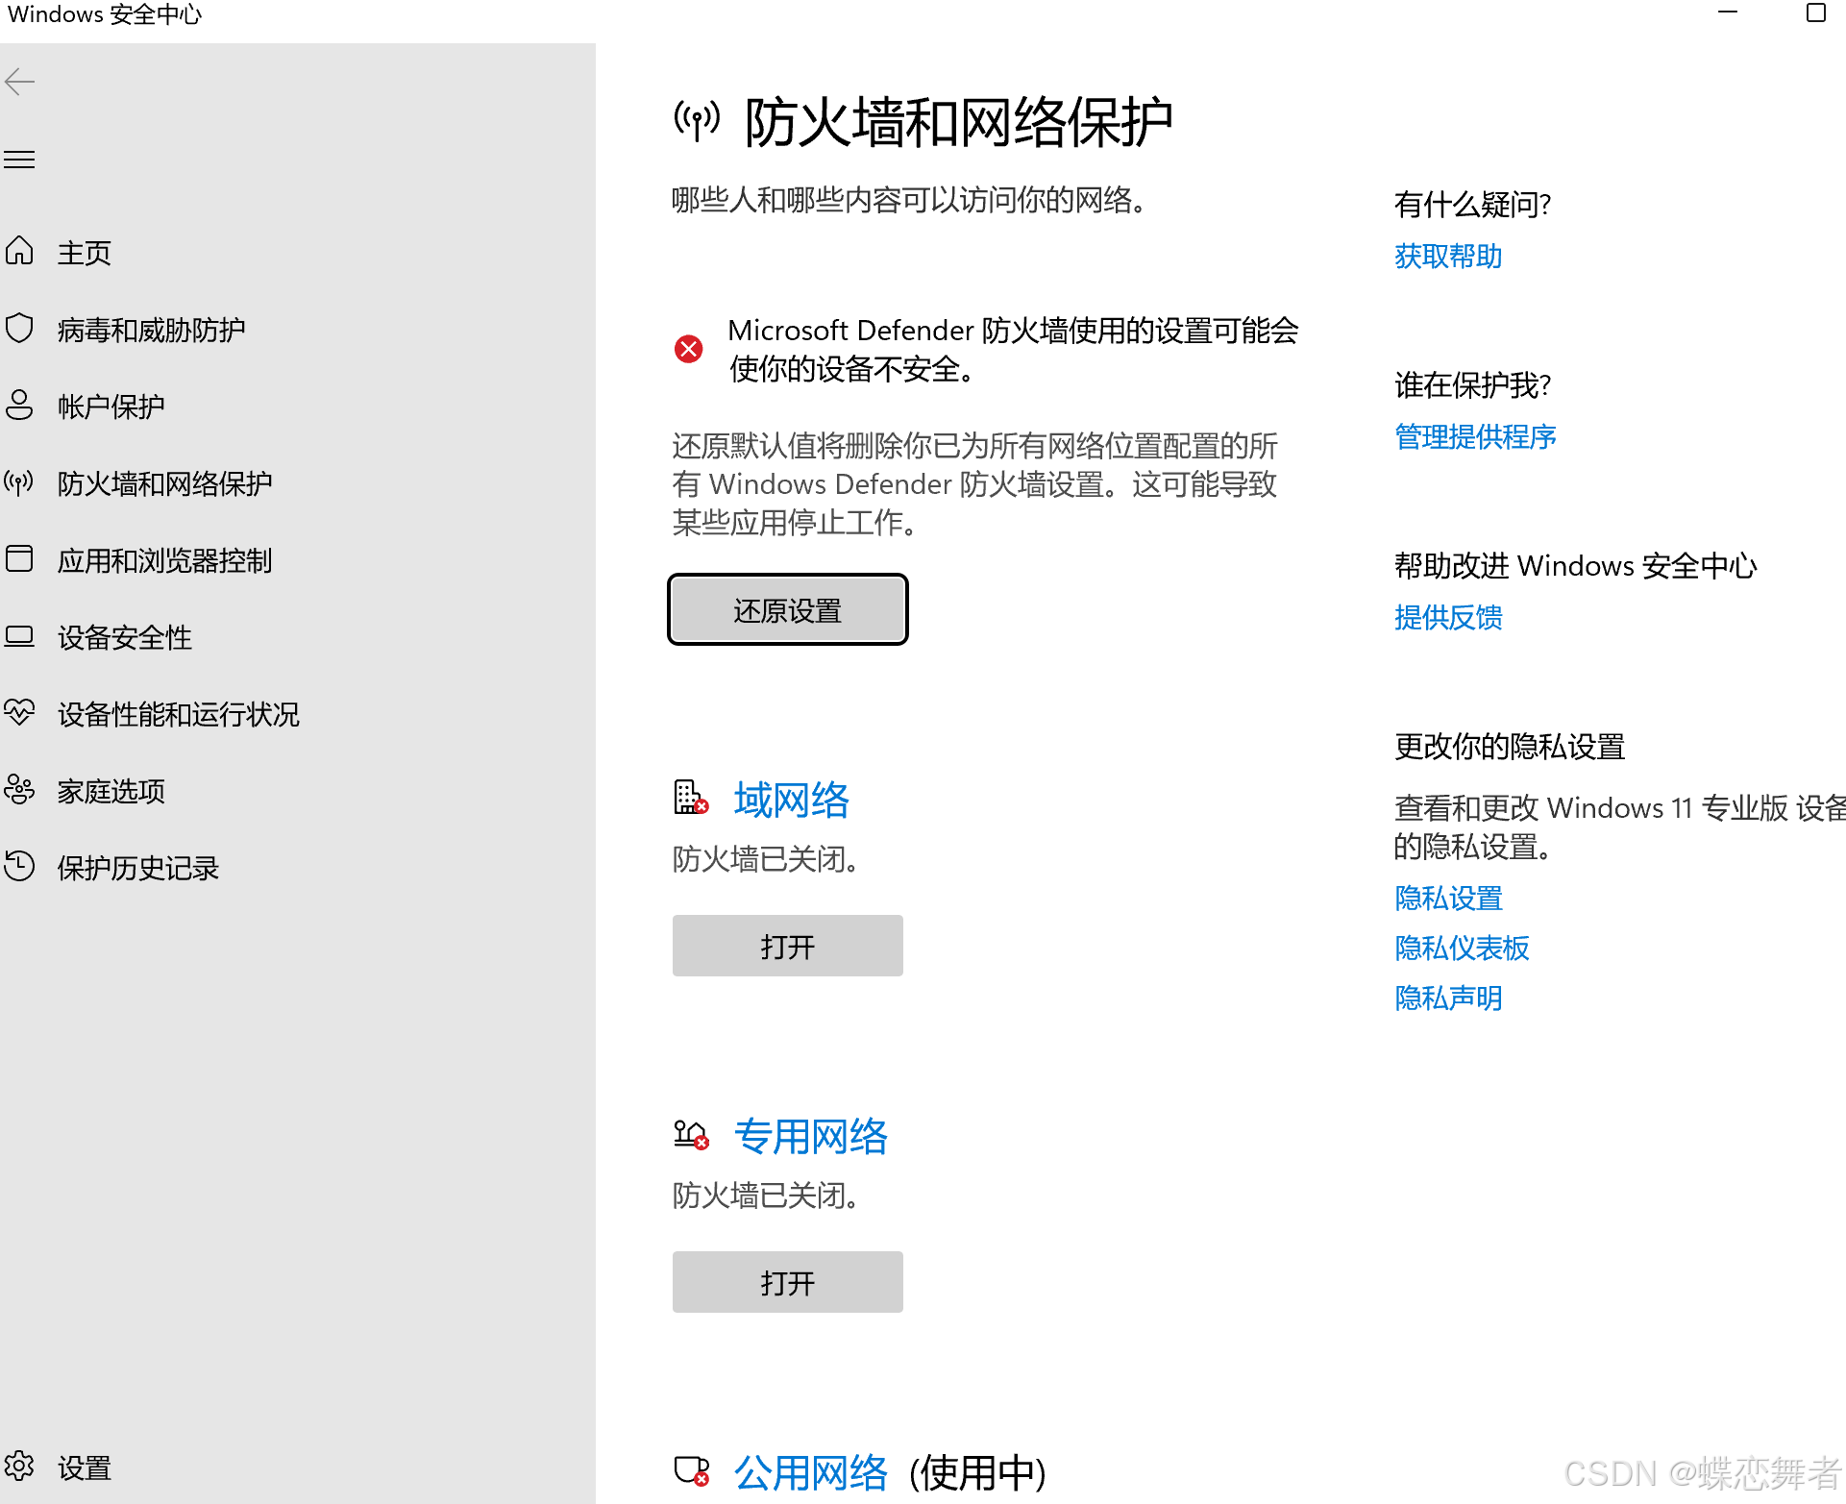Toggle the hamburger navigation menu
This screenshot has height=1504, width=1846.
point(19,160)
